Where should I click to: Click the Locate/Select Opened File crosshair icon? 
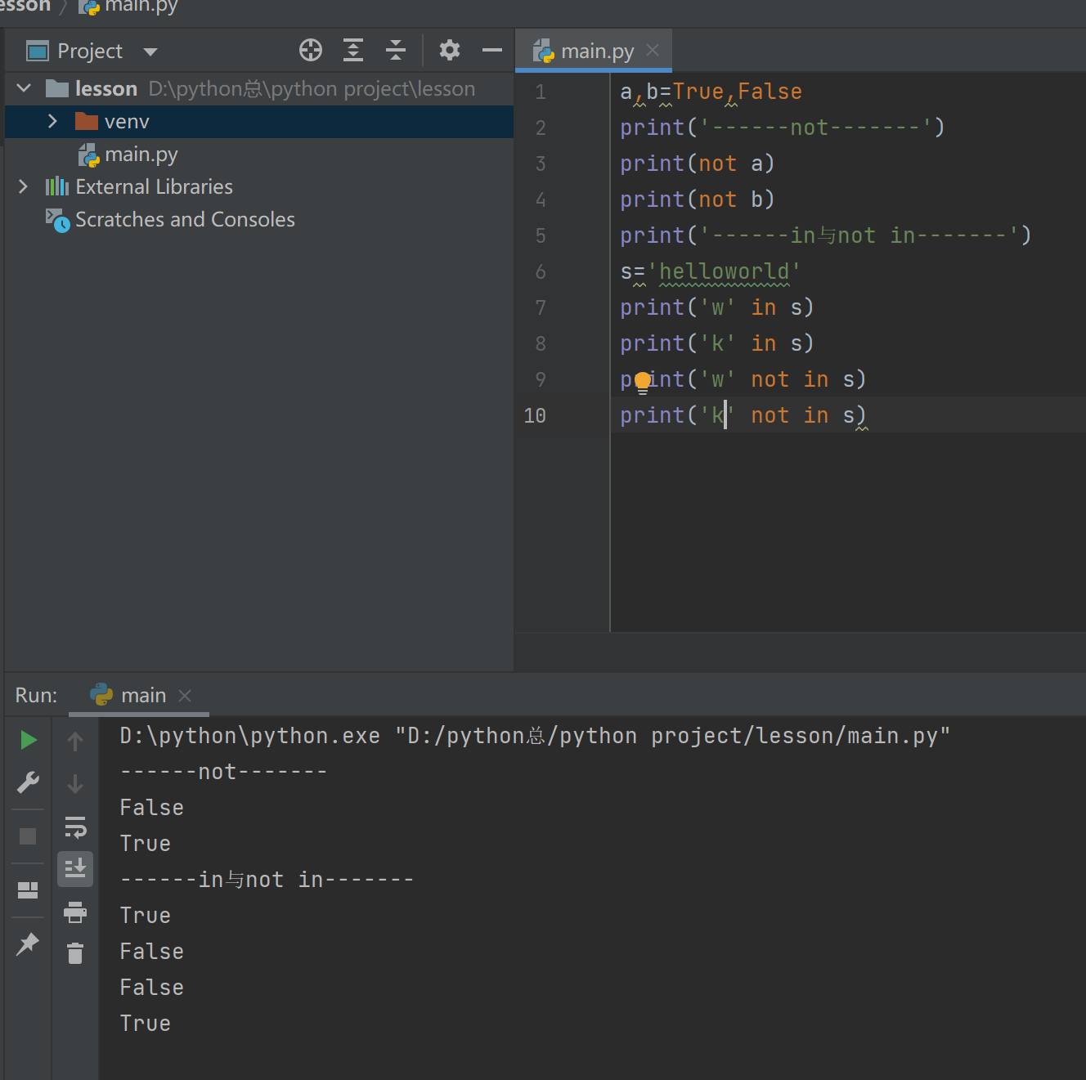[x=311, y=51]
